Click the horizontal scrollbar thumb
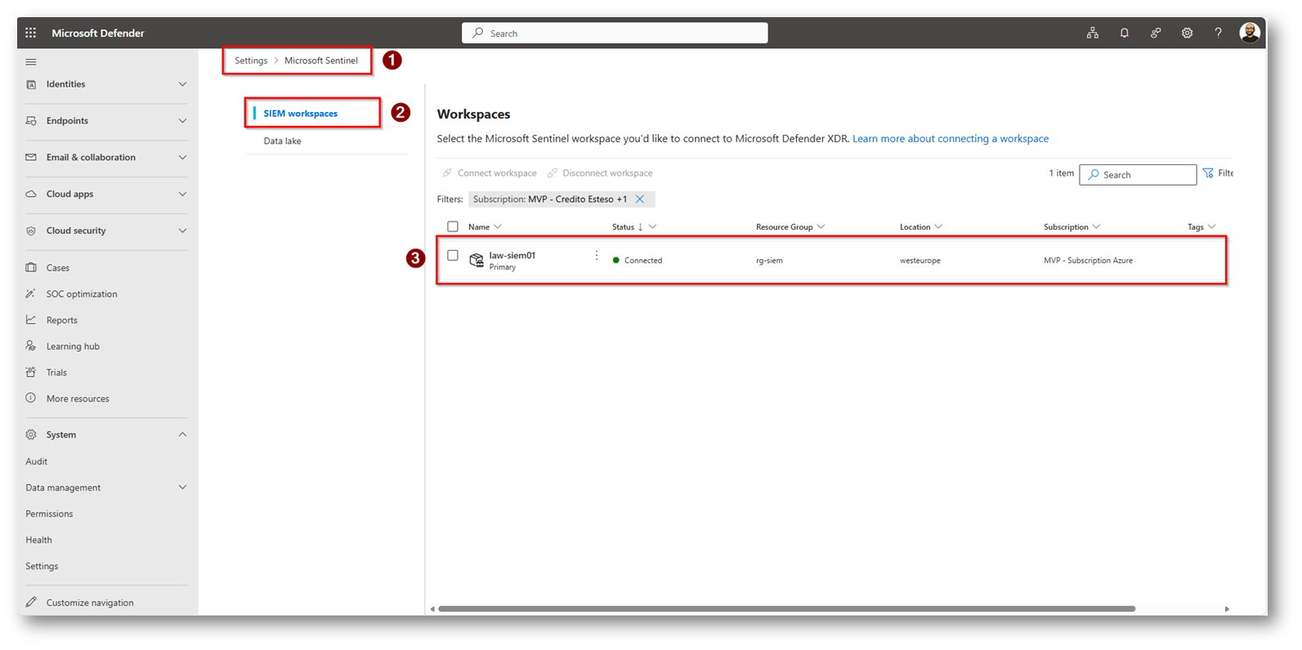 coord(786,609)
